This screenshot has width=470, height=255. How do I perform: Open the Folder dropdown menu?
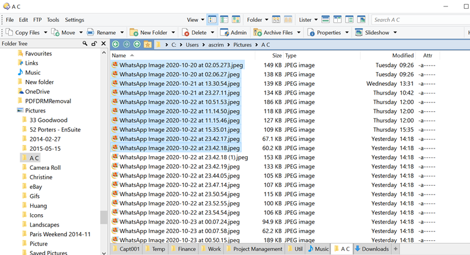coord(257,20)
